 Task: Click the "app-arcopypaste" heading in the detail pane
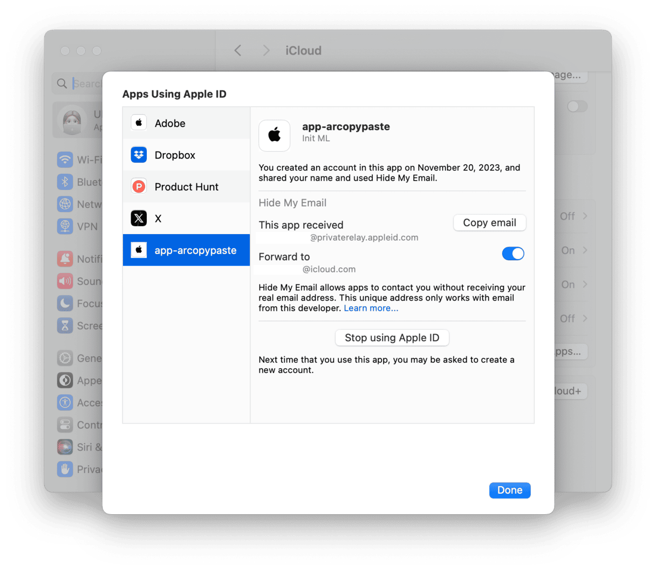pyautogui.click(x=346, y=126)
